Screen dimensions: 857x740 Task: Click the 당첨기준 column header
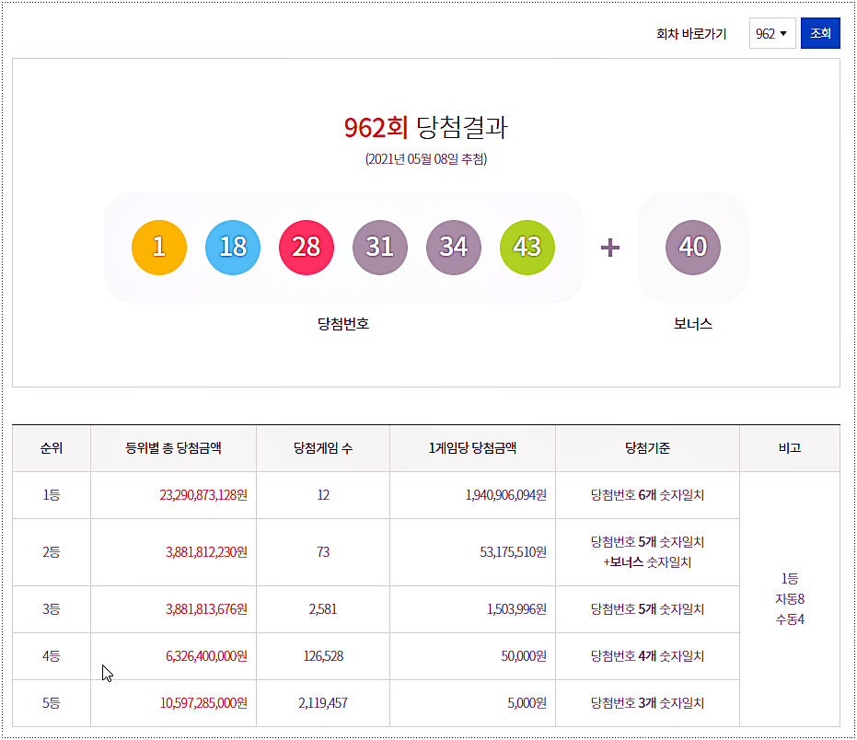click(647, 448)
